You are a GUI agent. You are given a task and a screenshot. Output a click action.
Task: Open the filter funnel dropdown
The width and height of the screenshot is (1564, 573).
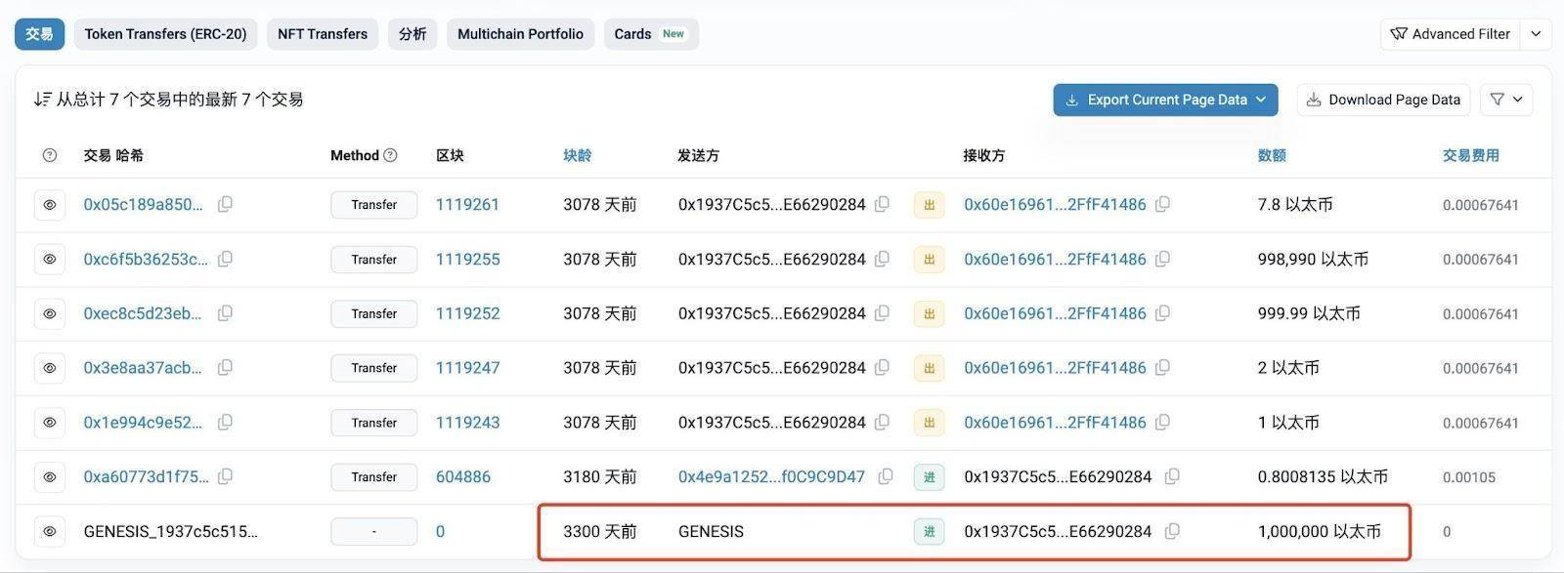[x=1505, y=100]
